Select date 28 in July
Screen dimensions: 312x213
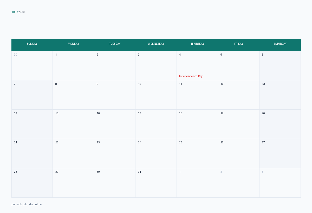coord(32,183)
